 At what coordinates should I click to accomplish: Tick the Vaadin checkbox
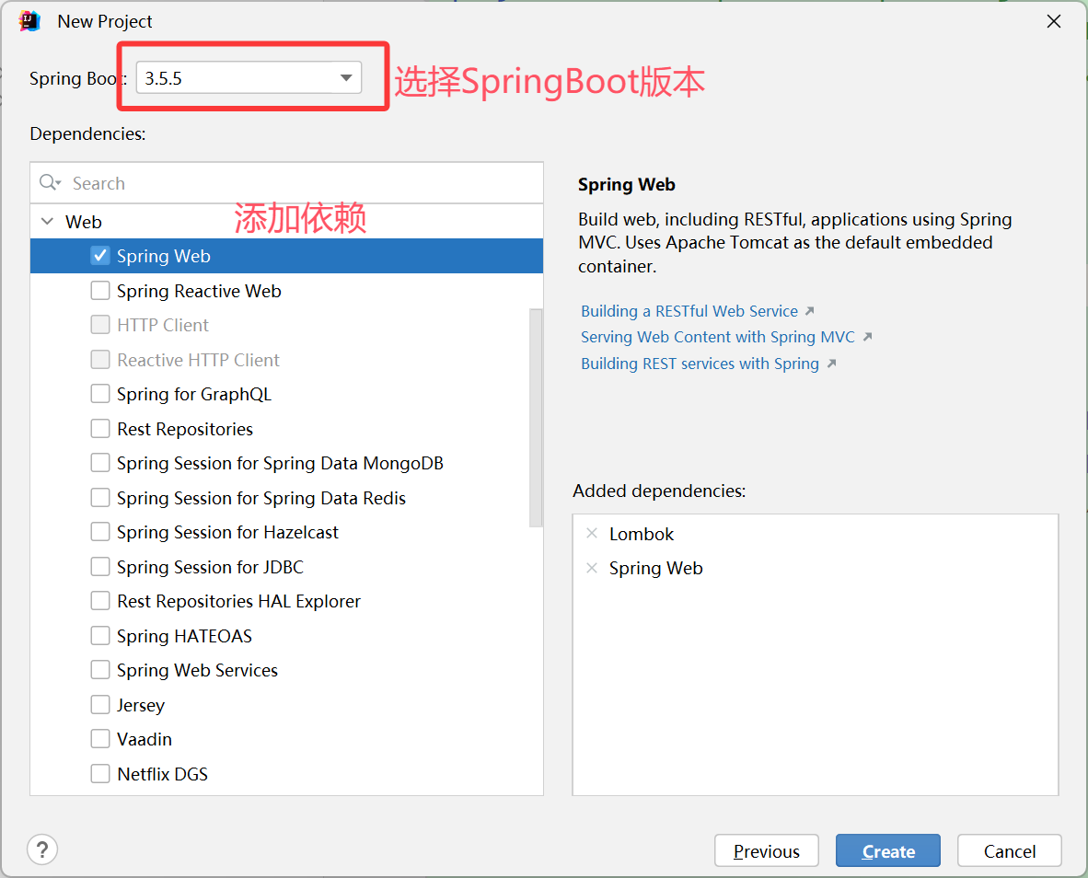(x=100, y=739)
